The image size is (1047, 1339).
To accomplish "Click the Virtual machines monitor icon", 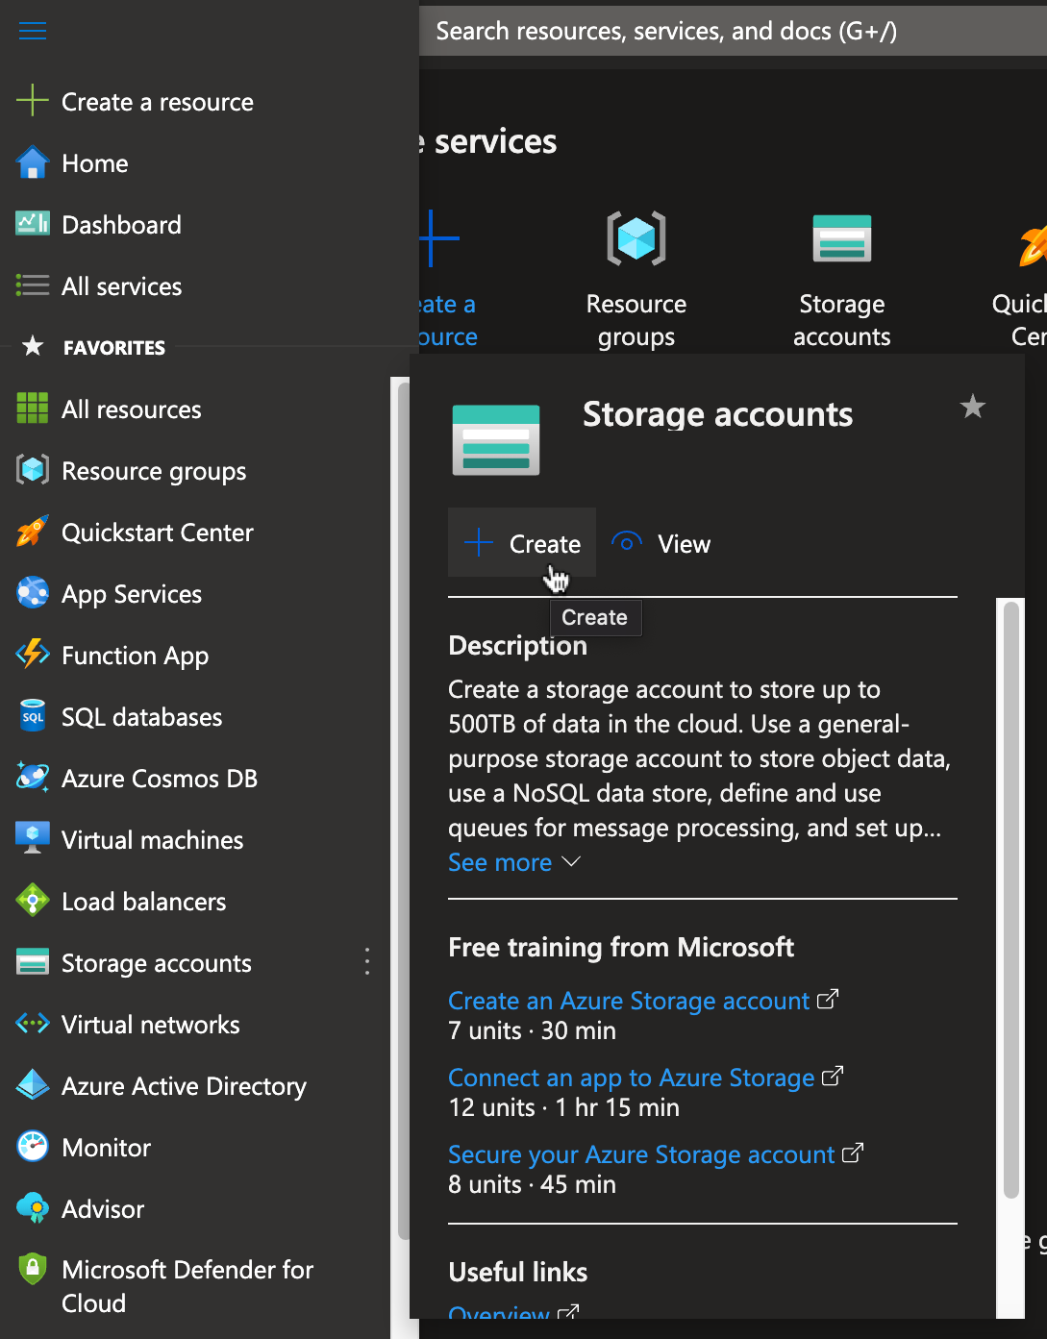I will pyautogui.click(x=33, y=838).
